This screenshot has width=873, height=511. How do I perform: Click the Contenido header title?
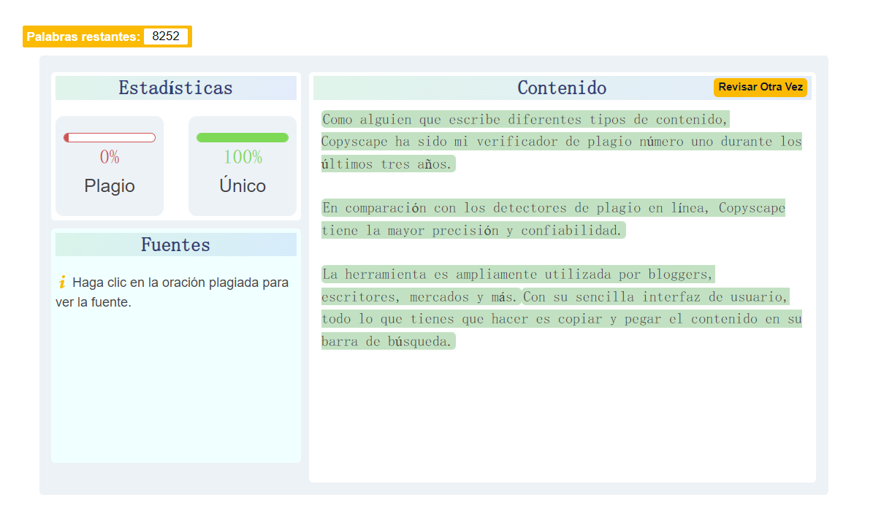[x=562, y=88]
